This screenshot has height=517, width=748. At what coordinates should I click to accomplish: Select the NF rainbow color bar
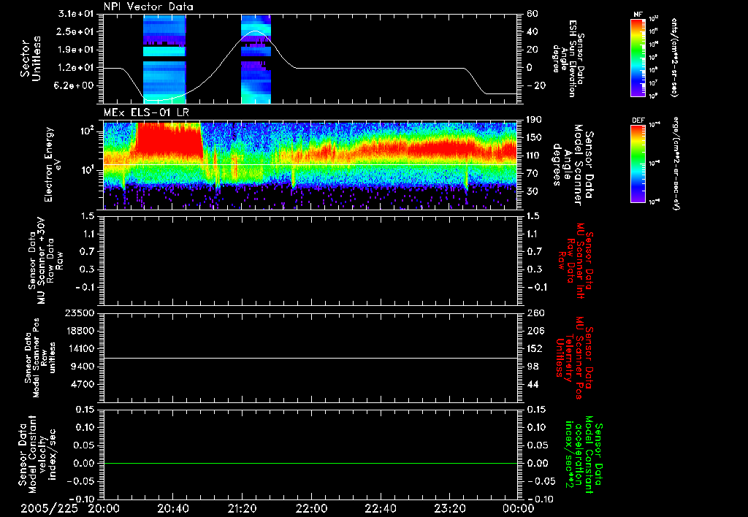pos(638,57)
